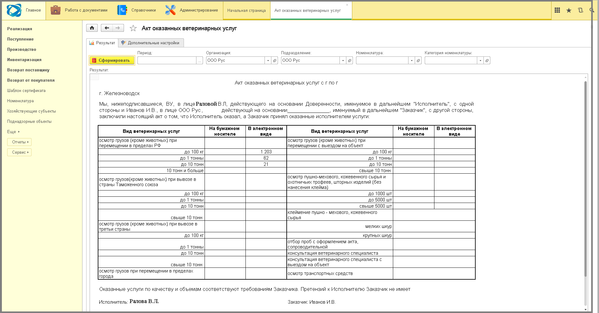Screen dimensions: 599x313
Task: Open the history icon in the top bar
Action: [580, 10]
